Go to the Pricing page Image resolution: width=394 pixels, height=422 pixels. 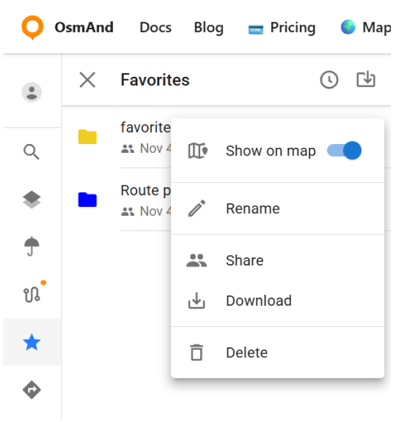282,28
